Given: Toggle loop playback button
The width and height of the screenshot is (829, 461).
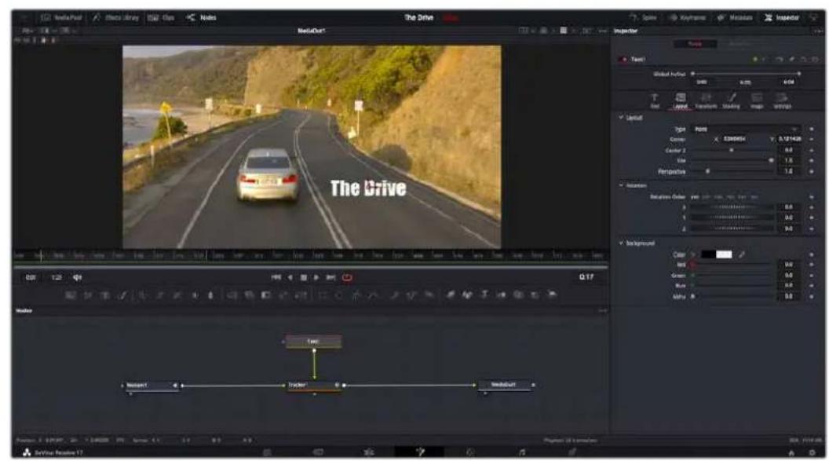Looking at the screenshot, I should [x=347, y=277].
